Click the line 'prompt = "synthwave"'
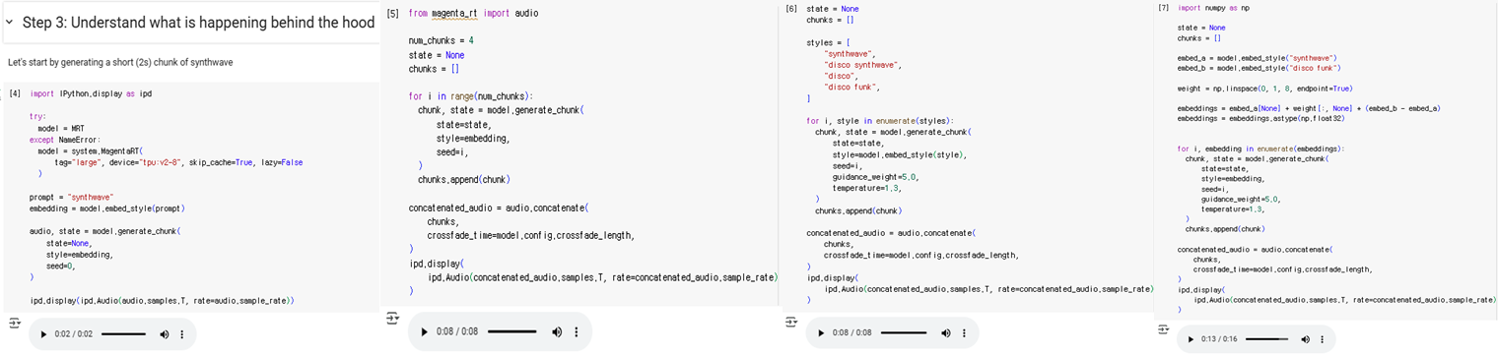The width and height of the screenshot is (1498, 356). (71, 197)
